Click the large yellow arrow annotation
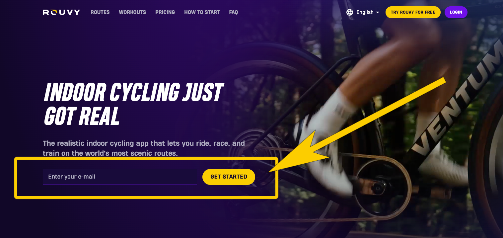This screenshot has height=238, width=503. [x=357, y=125]
